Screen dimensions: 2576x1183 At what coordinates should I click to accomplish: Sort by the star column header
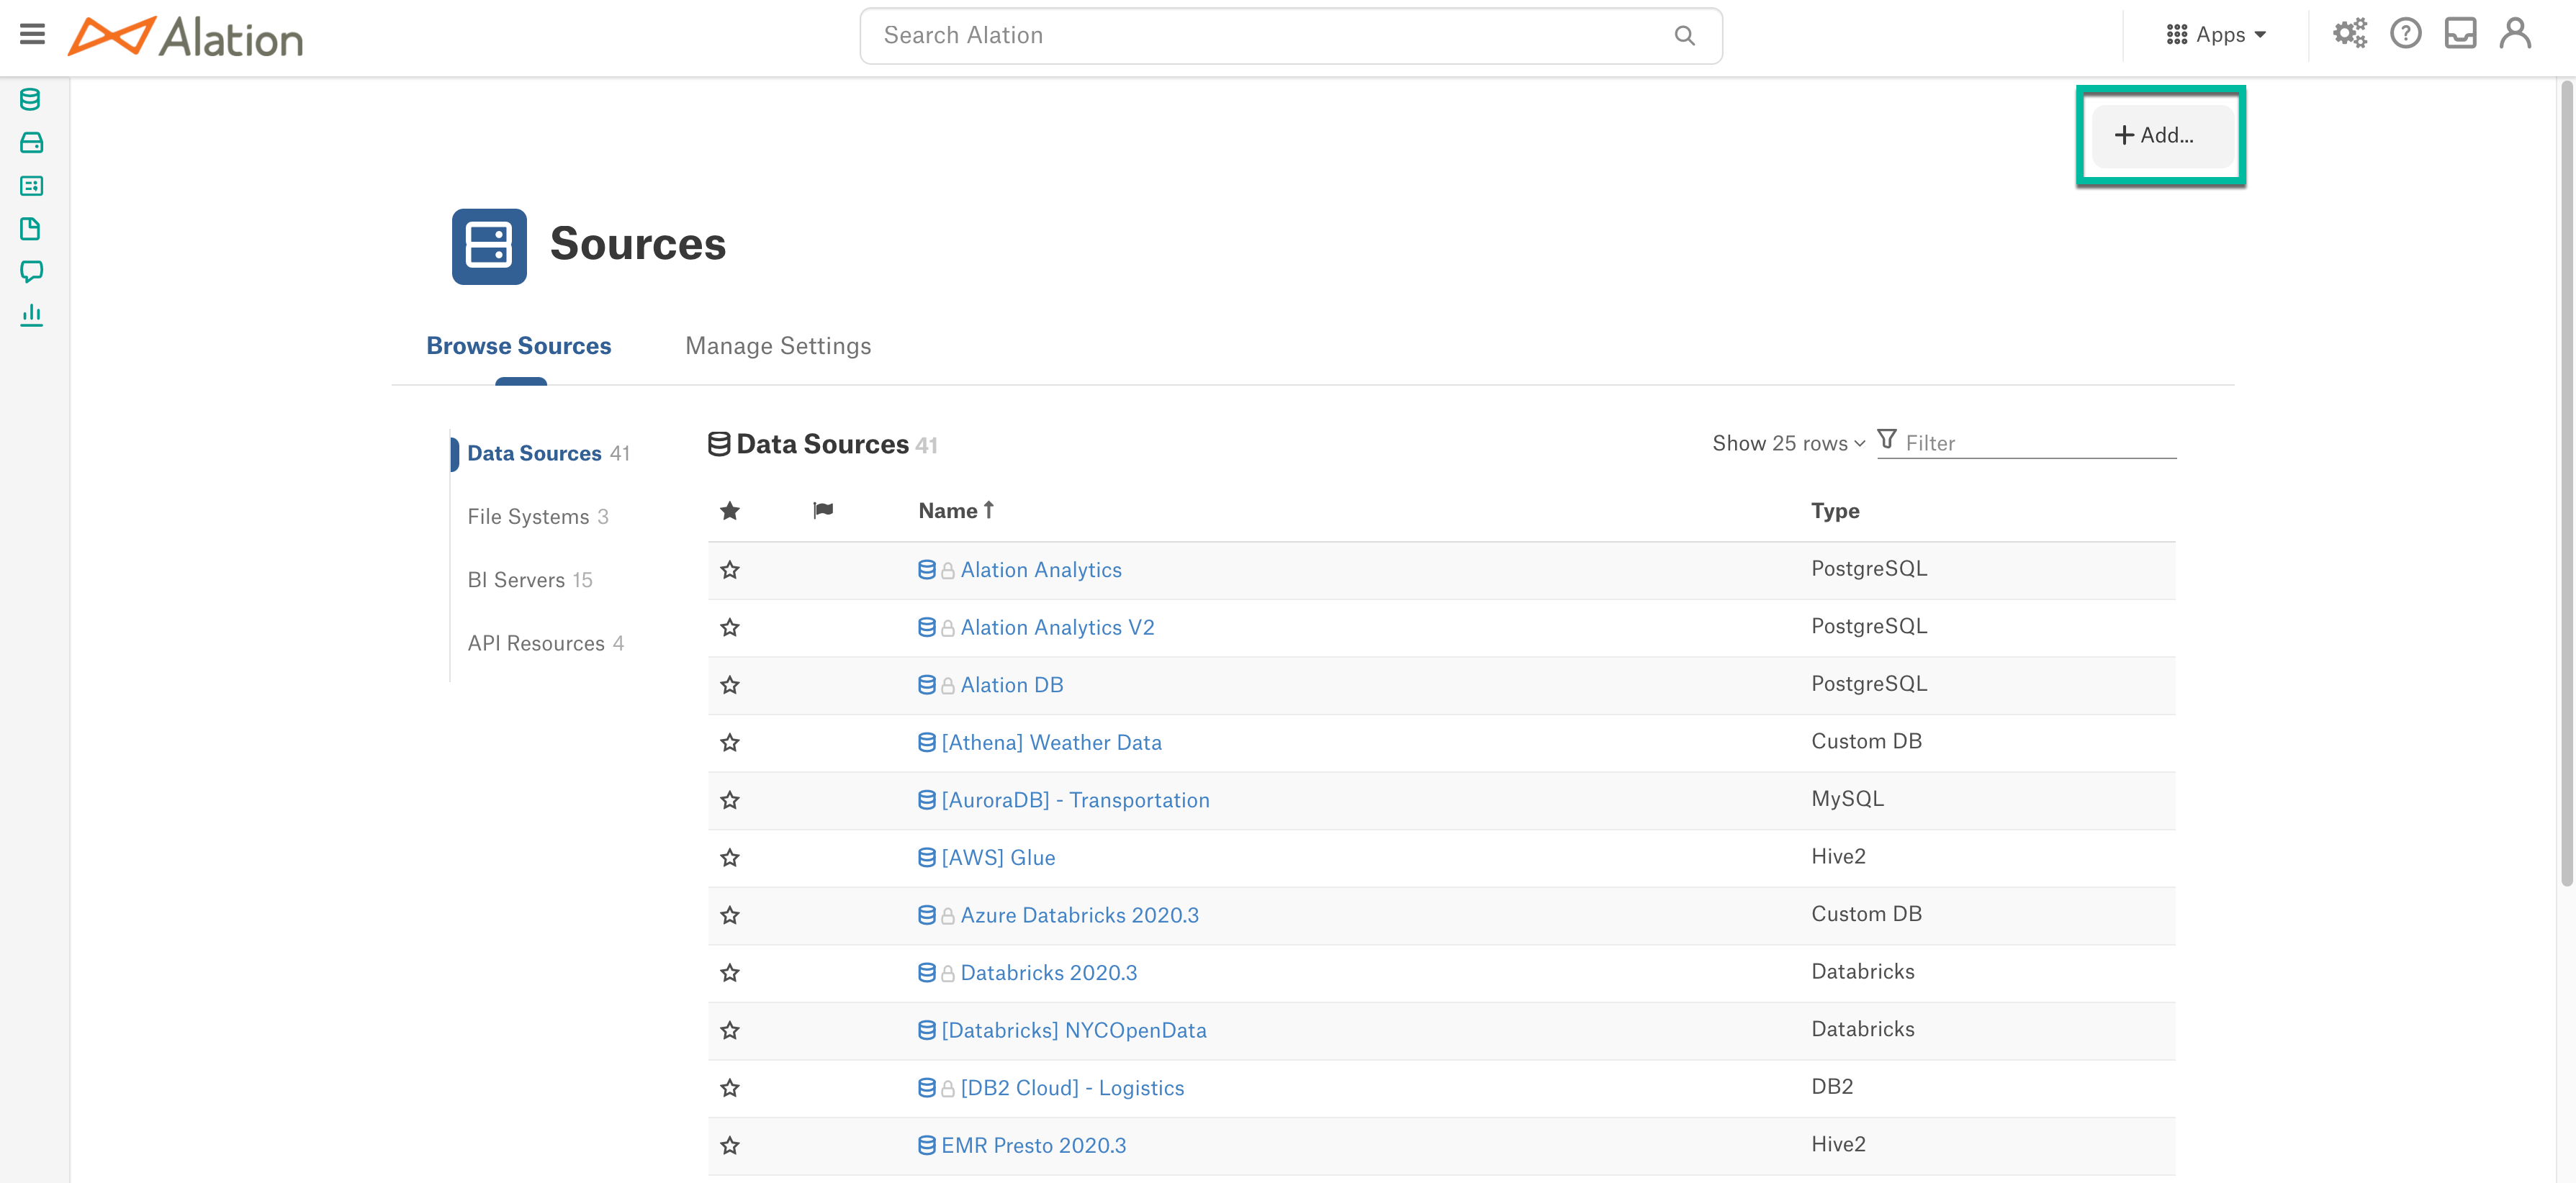point(730,511)
